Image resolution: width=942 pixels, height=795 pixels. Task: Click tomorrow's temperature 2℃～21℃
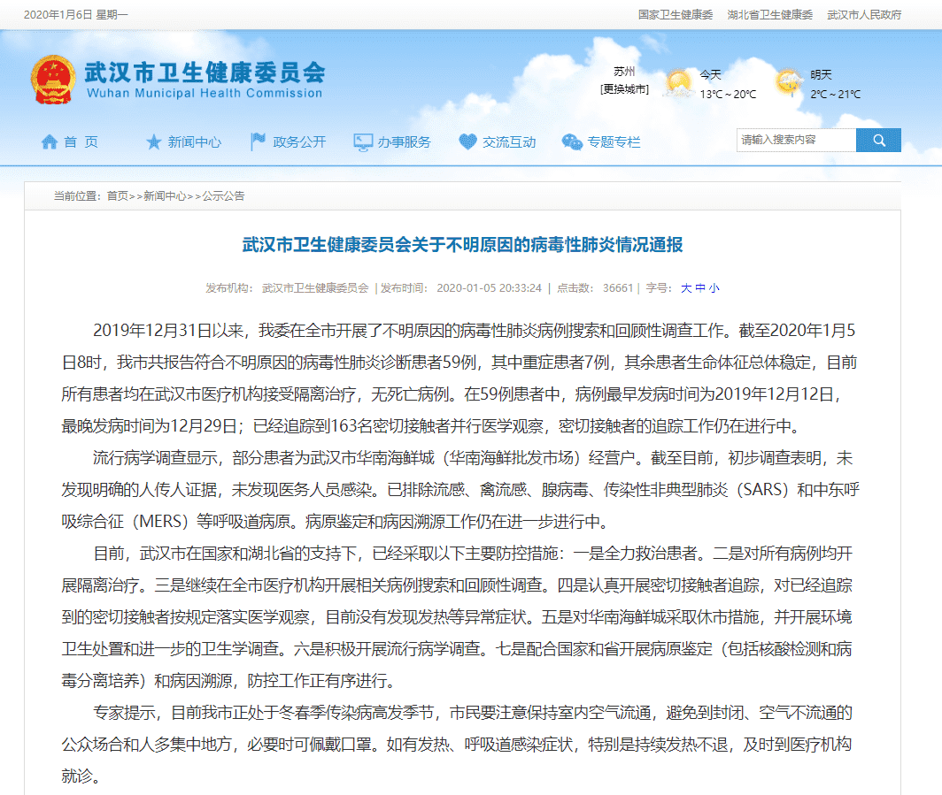pyautogui.click(x=835, y=95)
